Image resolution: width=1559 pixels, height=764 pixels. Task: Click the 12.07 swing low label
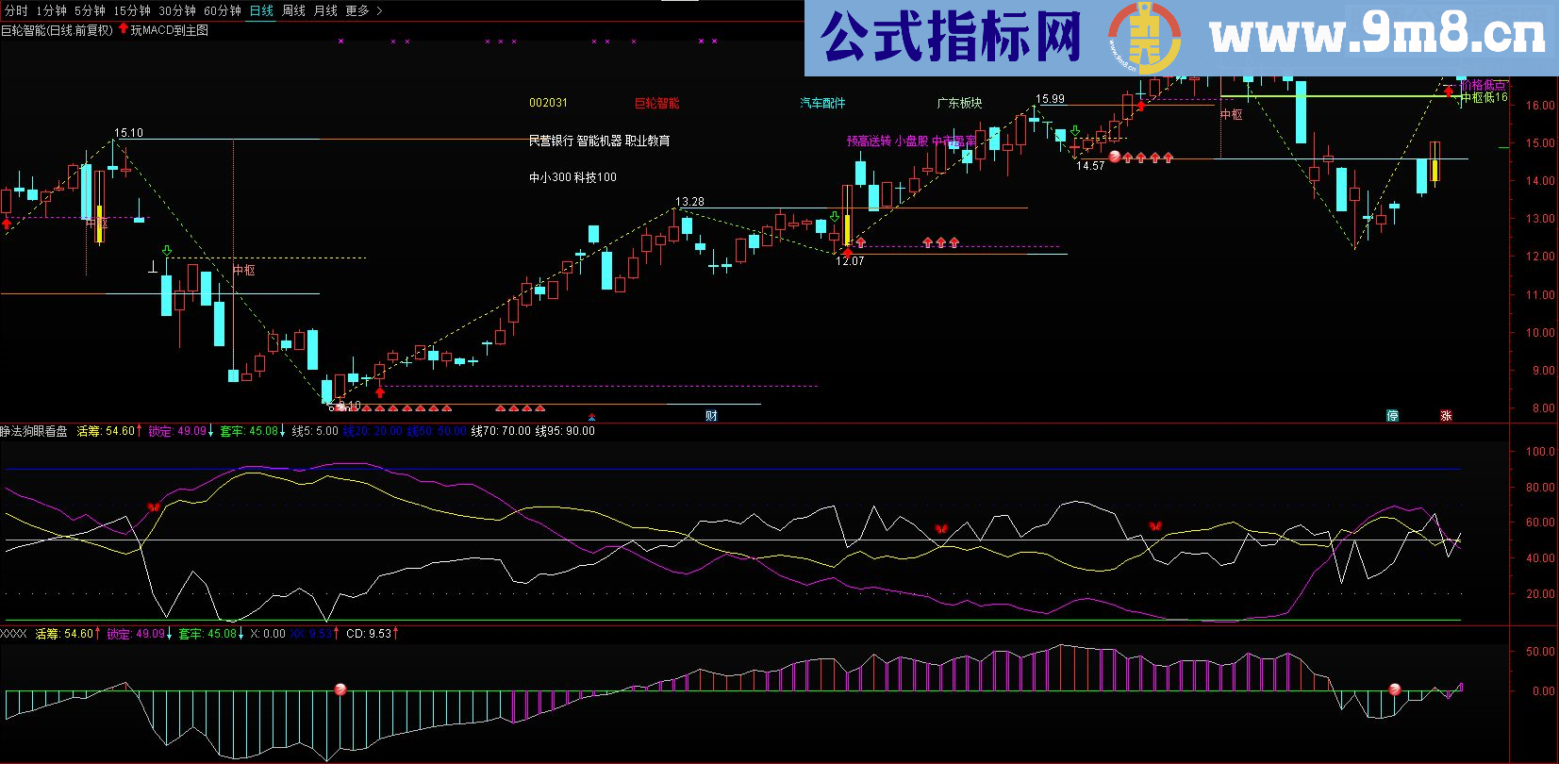(x=850, y=261)
